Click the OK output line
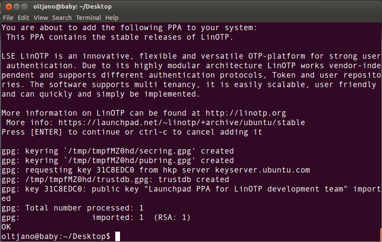 [x=6, y=227]
